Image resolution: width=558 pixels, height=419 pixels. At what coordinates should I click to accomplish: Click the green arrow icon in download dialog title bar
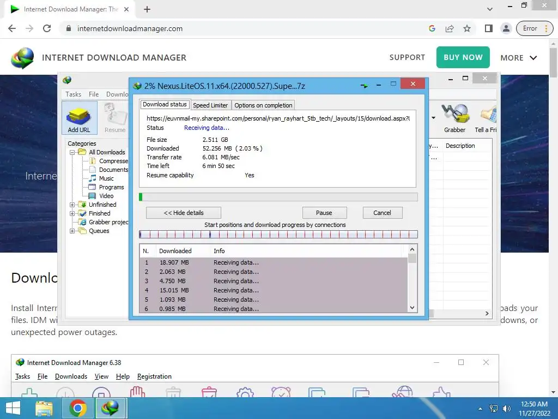[363, 86]
